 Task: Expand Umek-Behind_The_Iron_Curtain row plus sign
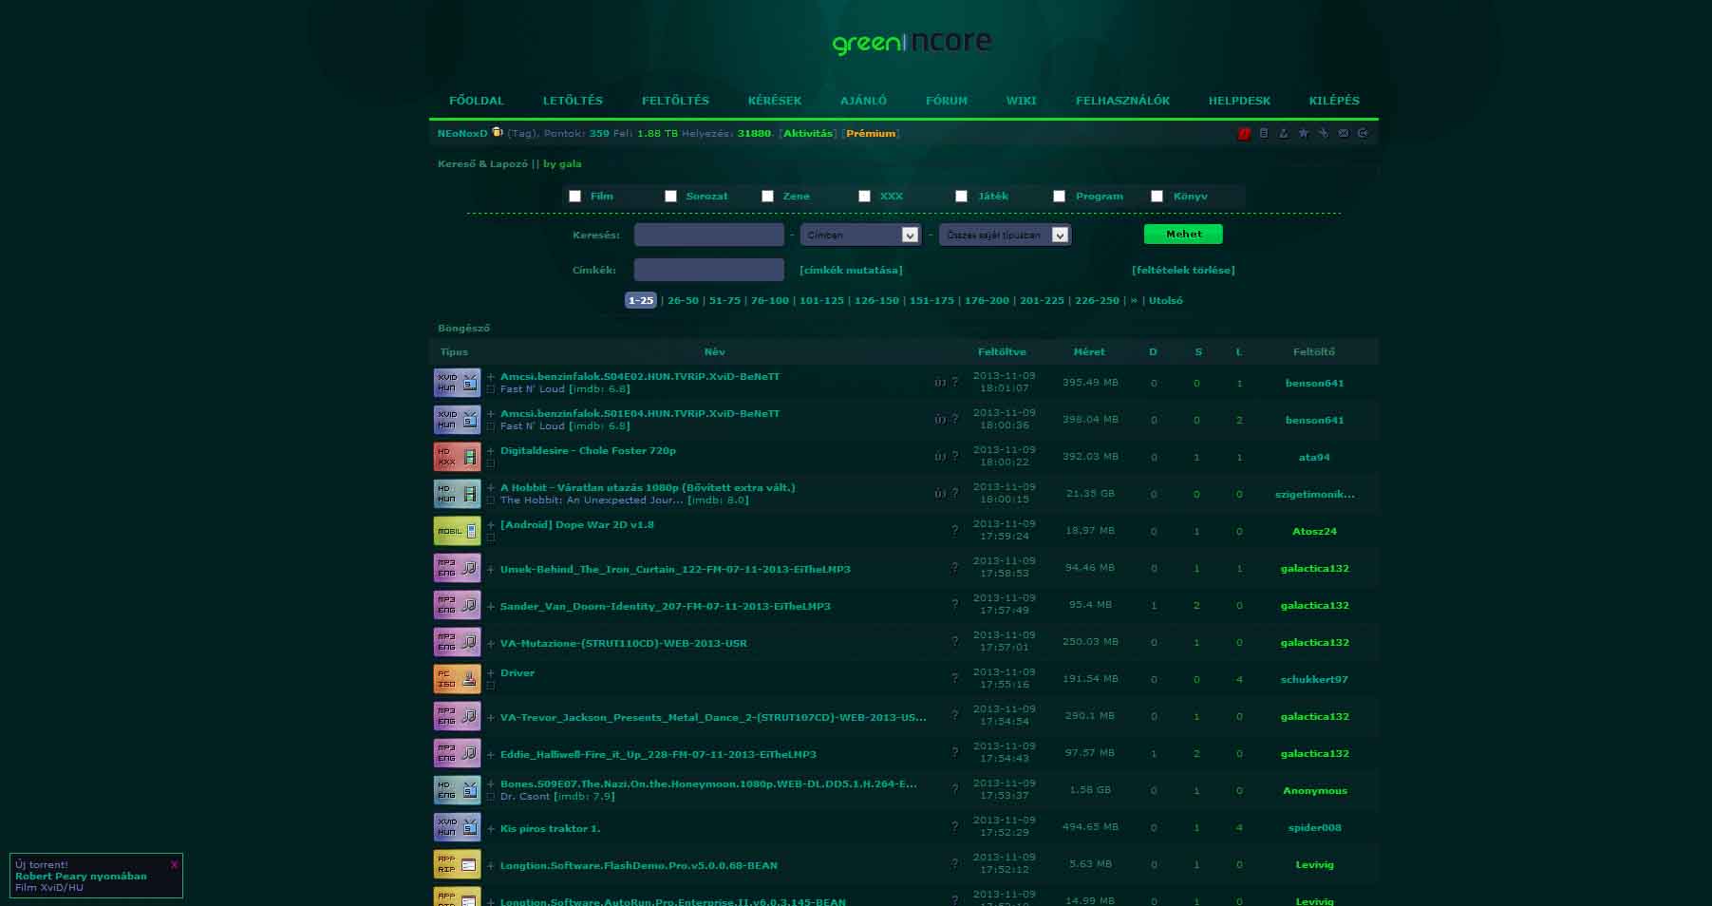(x=491, y=570)
